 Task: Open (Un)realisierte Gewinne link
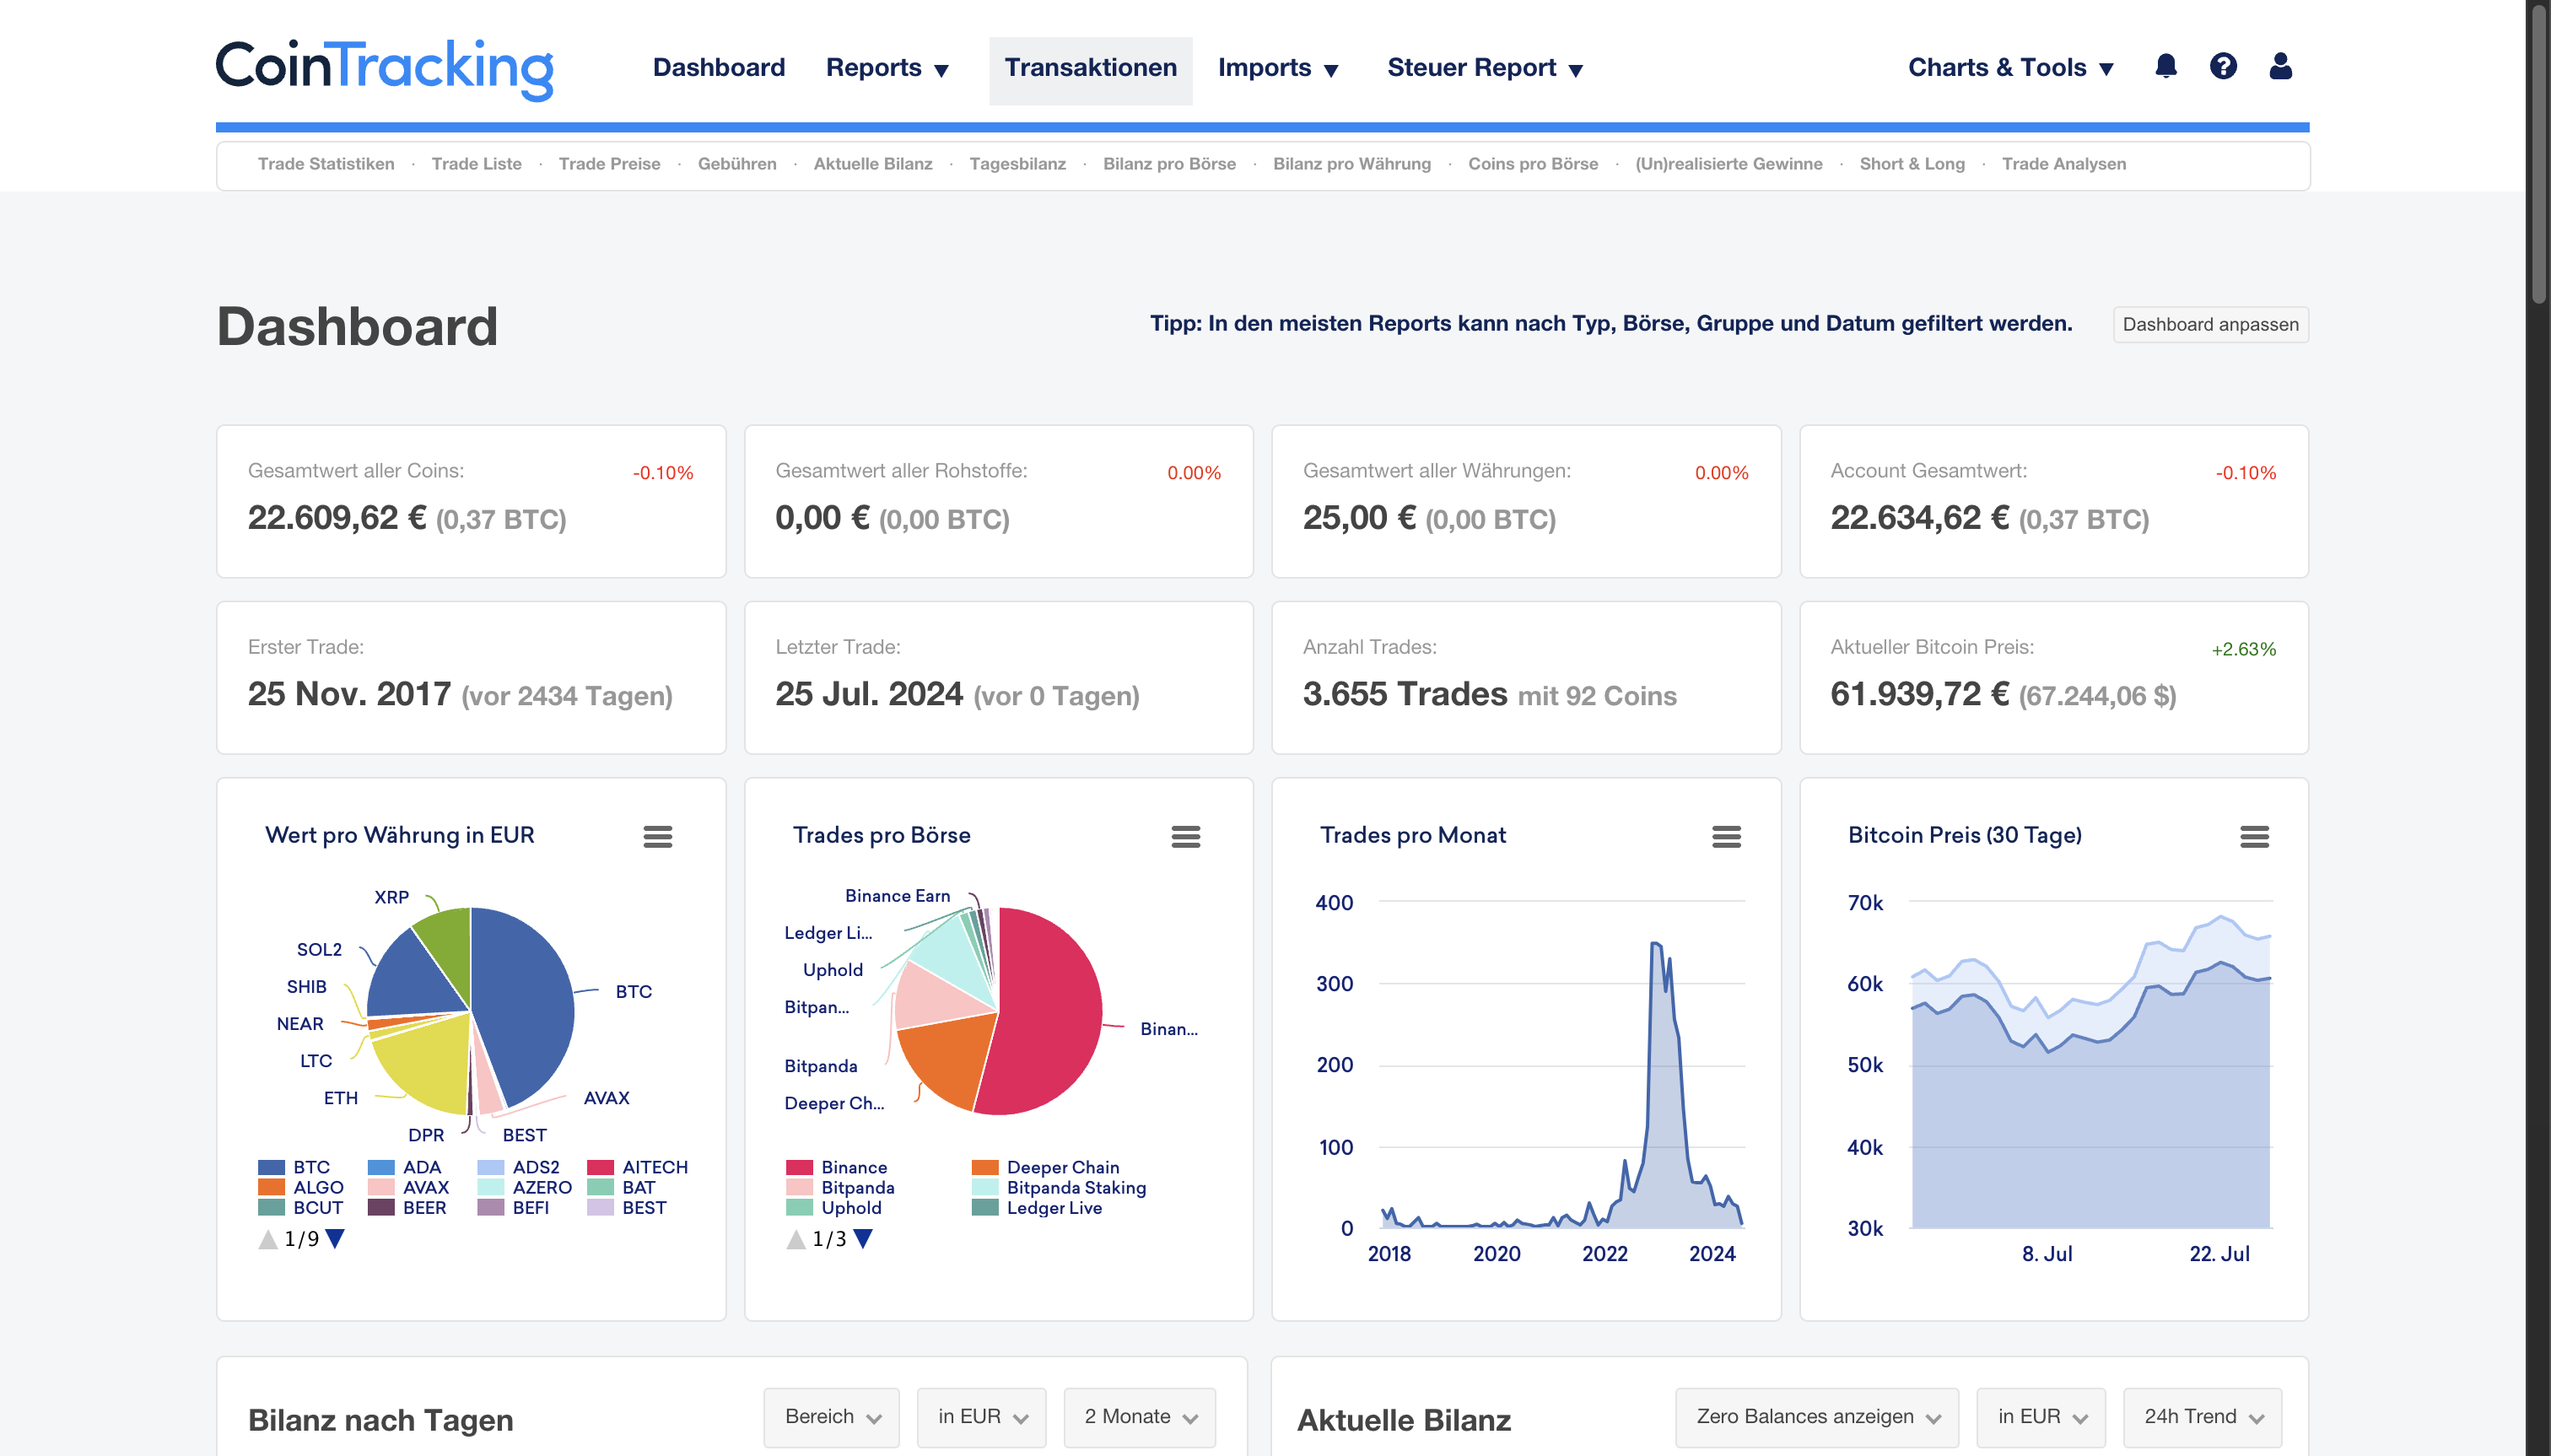(x=1728, y=164)
